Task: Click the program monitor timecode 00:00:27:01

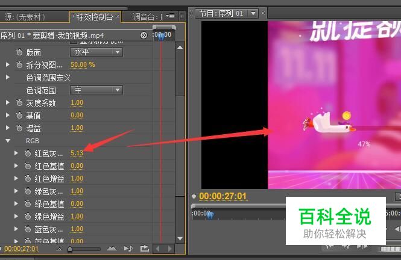Action: 223,196
